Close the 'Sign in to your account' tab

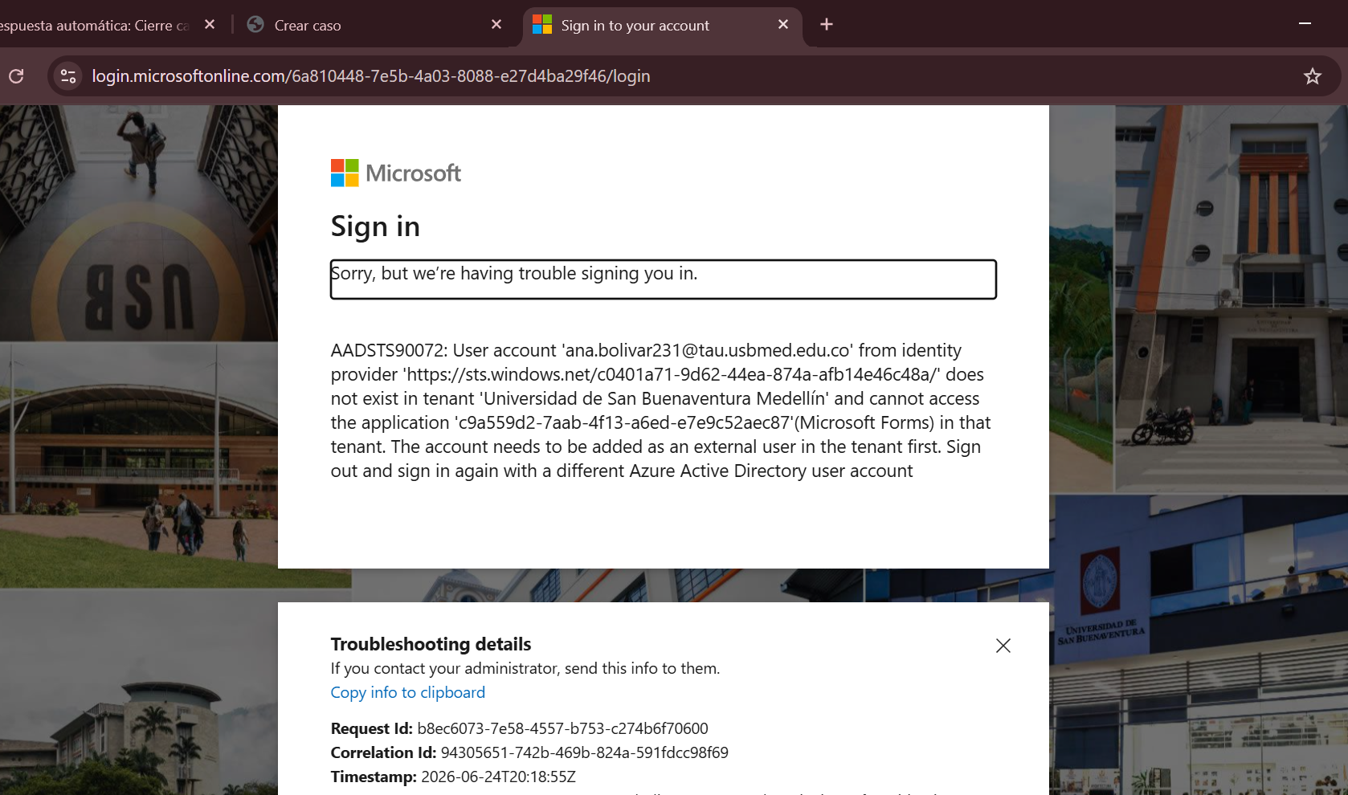[x=783, y=25]
